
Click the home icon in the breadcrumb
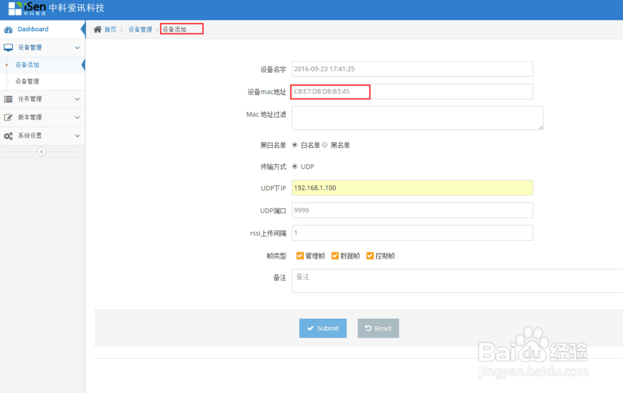[97, 29]
